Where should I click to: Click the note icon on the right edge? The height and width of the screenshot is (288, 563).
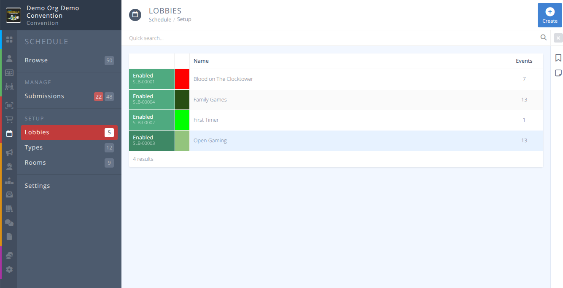[x=558, y=72]
